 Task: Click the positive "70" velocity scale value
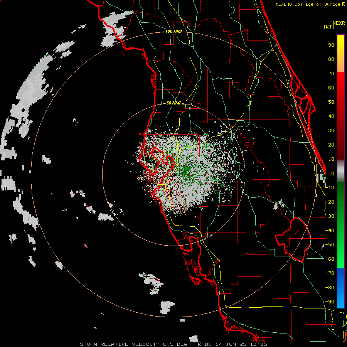(331, 74)
